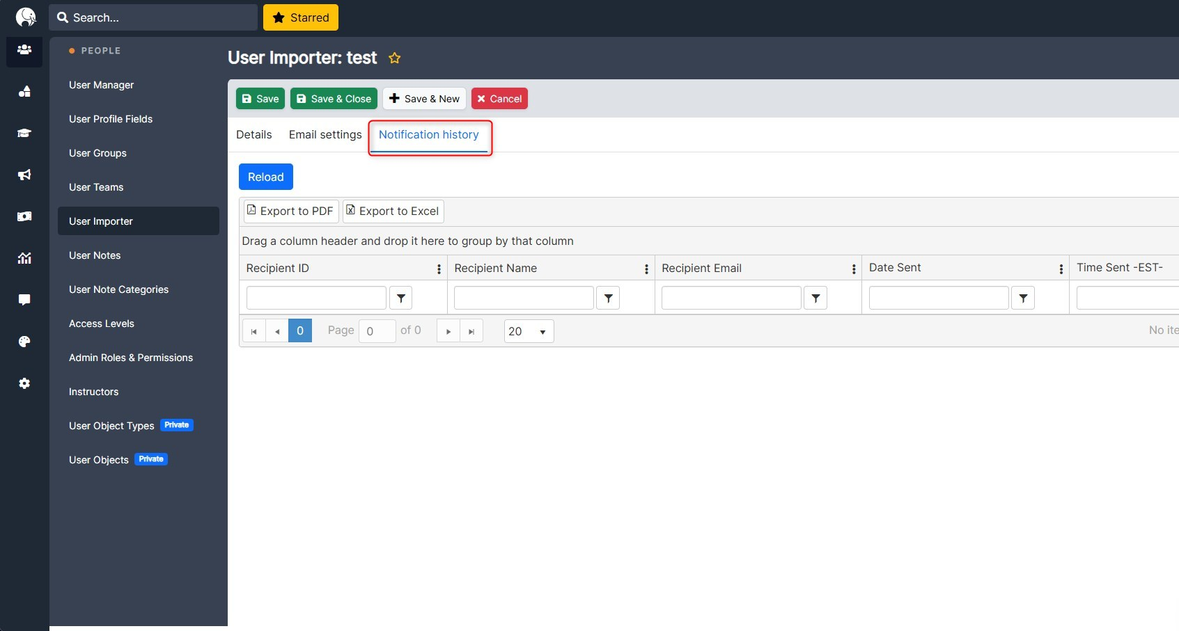
Task: Switch to the Email settings tab
Action: (325, 134)
